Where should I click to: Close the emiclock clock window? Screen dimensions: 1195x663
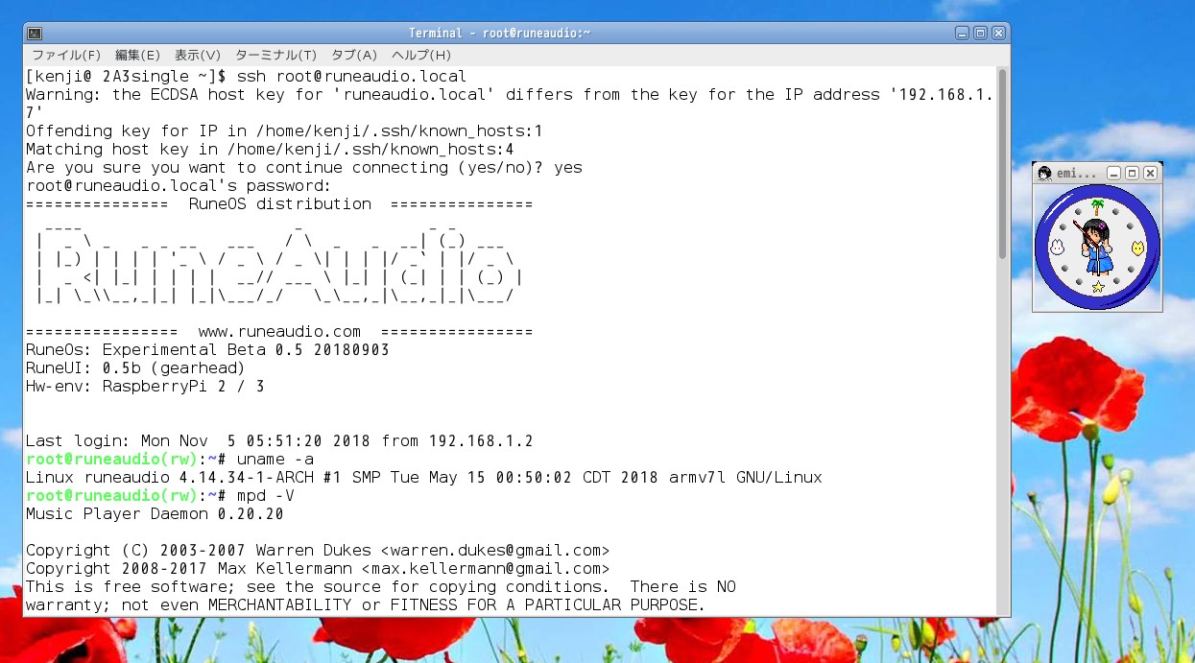pos(1150,174)
